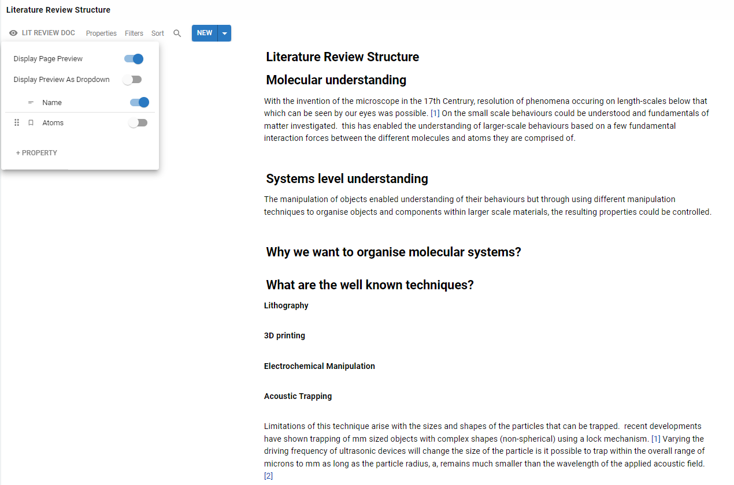Open the LIT REVIEW DOC view selector
The image size is (734, 485).
coord(48,33)
